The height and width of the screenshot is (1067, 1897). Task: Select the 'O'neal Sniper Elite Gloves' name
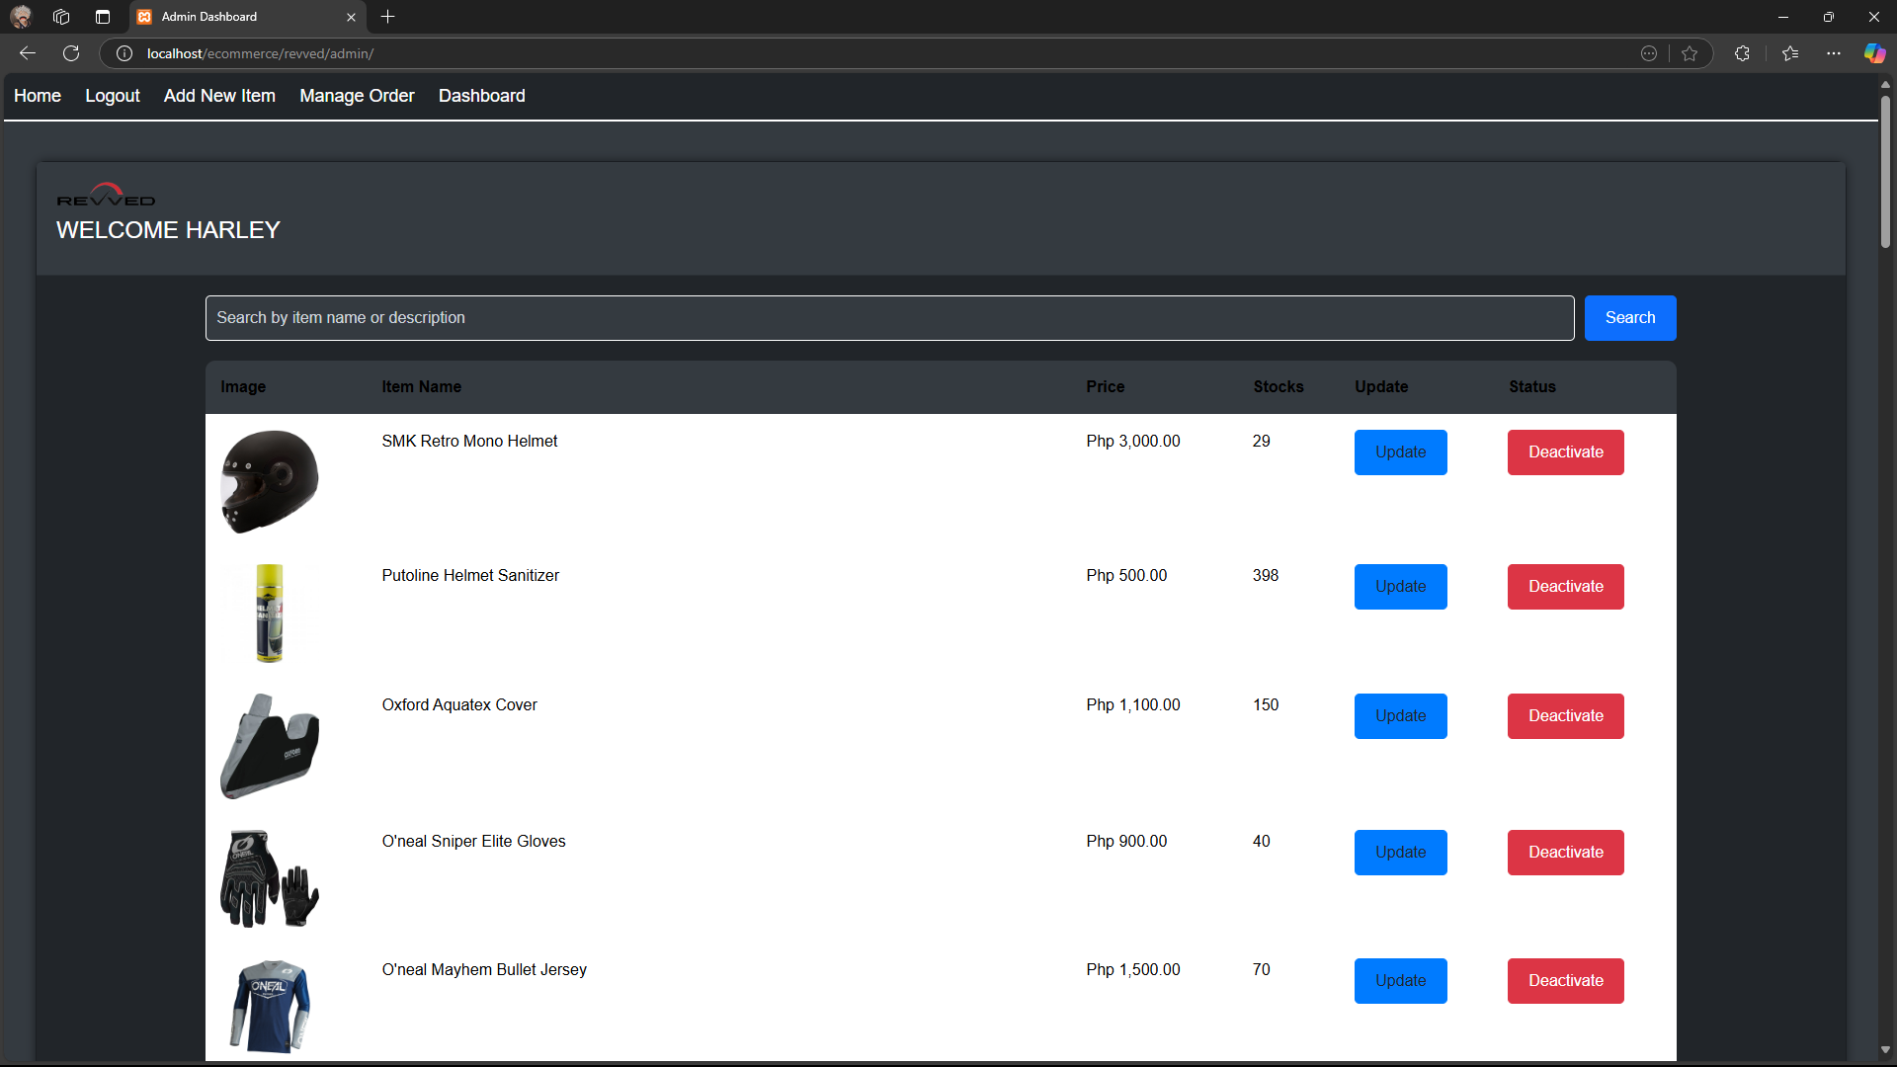pos(473,842)
